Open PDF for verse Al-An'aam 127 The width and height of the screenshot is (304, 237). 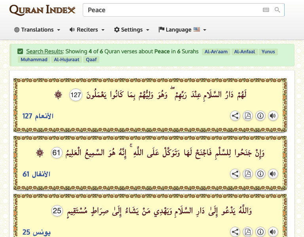(x=248, y=116)
